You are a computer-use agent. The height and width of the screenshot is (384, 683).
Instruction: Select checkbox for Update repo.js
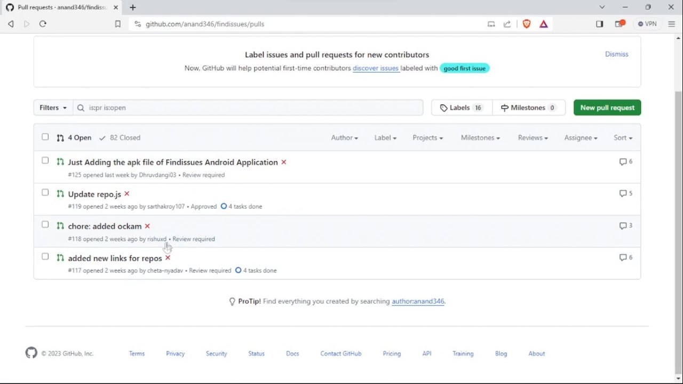(45, 193)
